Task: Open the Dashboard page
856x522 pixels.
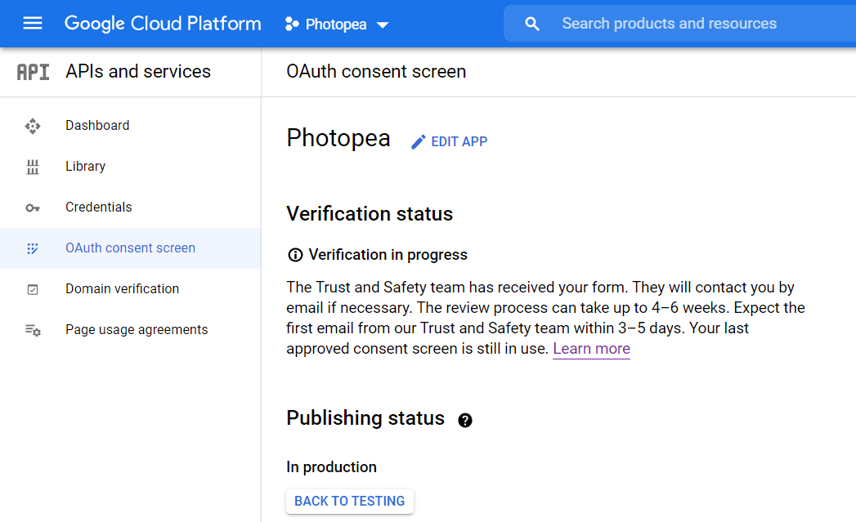Action: pyautogui.click(x=131, y=126)
